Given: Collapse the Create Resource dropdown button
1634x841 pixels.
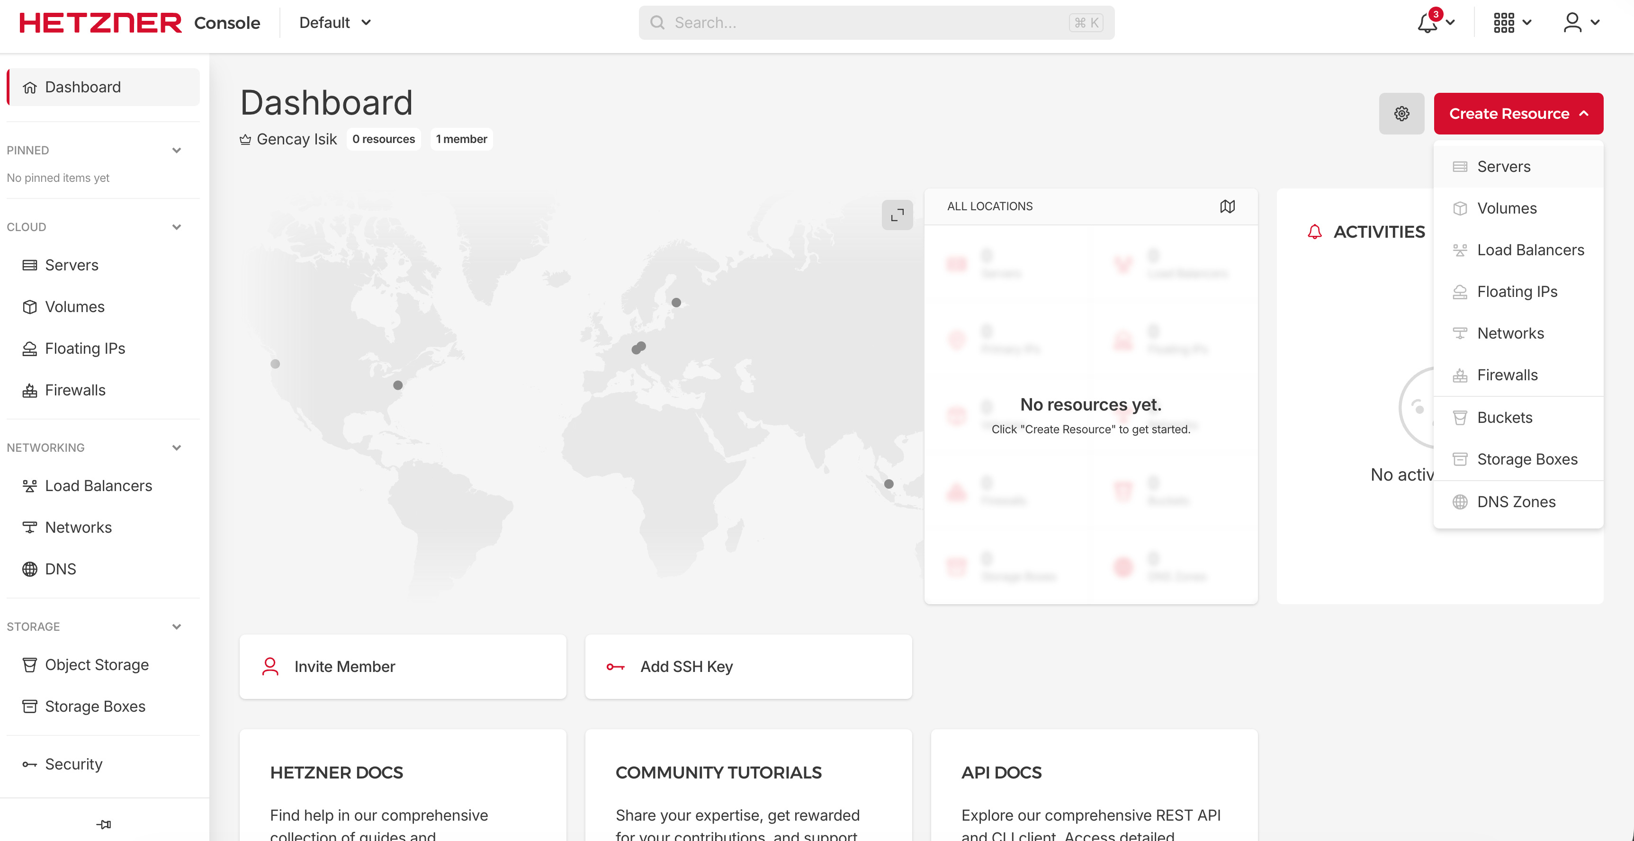Looking at the screenshot, I should click(x=1518, y=114).
